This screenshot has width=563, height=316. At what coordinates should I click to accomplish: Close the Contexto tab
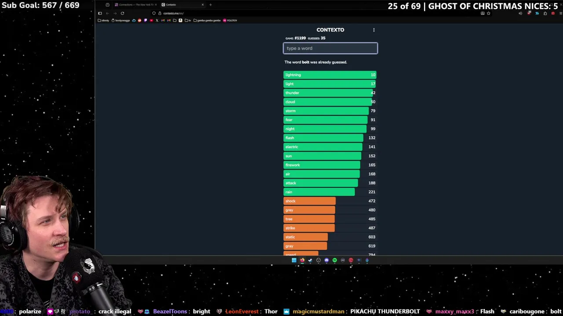[203, 5]
